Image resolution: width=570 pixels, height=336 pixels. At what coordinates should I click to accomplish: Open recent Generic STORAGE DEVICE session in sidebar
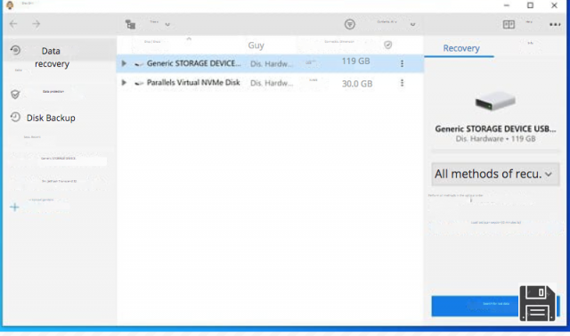(58, 159)
